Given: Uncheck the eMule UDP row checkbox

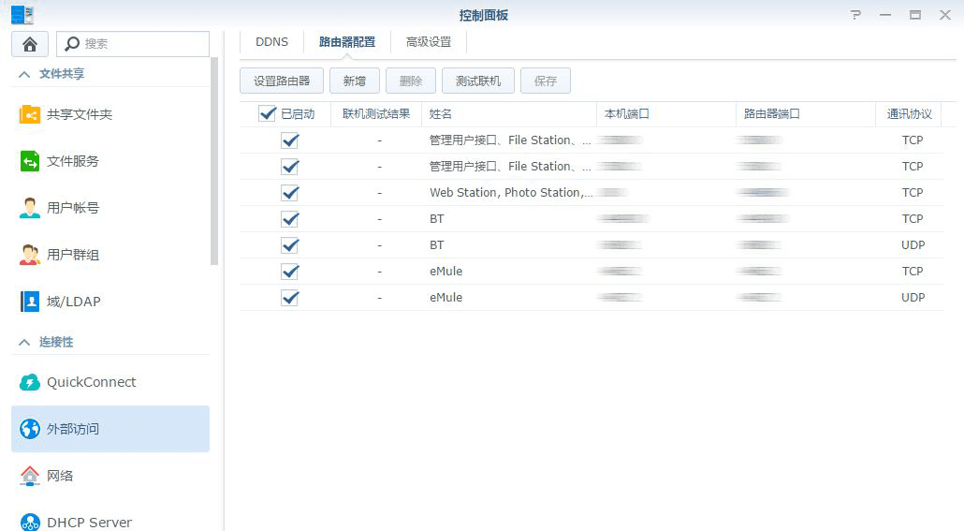Looking at the screenshot, I should [x=290, y=298].
